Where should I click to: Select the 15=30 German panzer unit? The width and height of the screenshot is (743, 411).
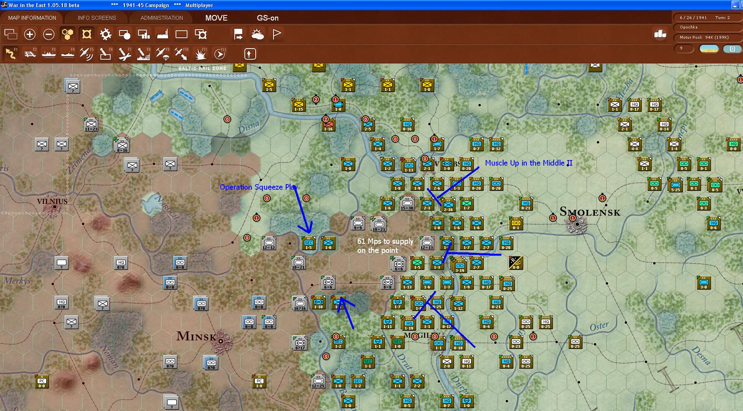point(407,204)
